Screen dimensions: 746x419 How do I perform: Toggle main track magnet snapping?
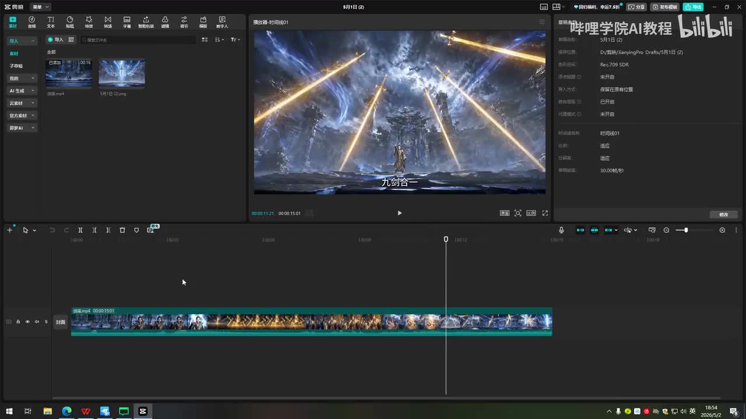580,230
